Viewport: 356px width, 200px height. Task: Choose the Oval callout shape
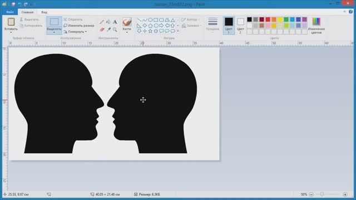167,31
